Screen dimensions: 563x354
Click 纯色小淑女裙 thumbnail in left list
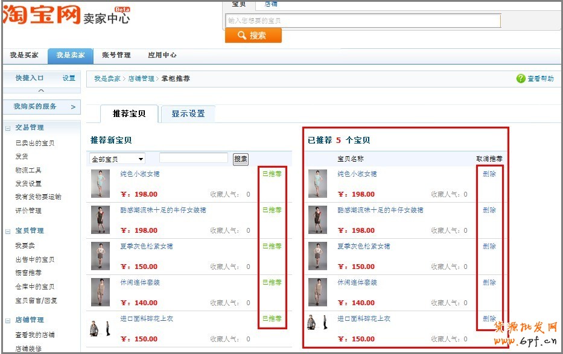pos(100,184)
